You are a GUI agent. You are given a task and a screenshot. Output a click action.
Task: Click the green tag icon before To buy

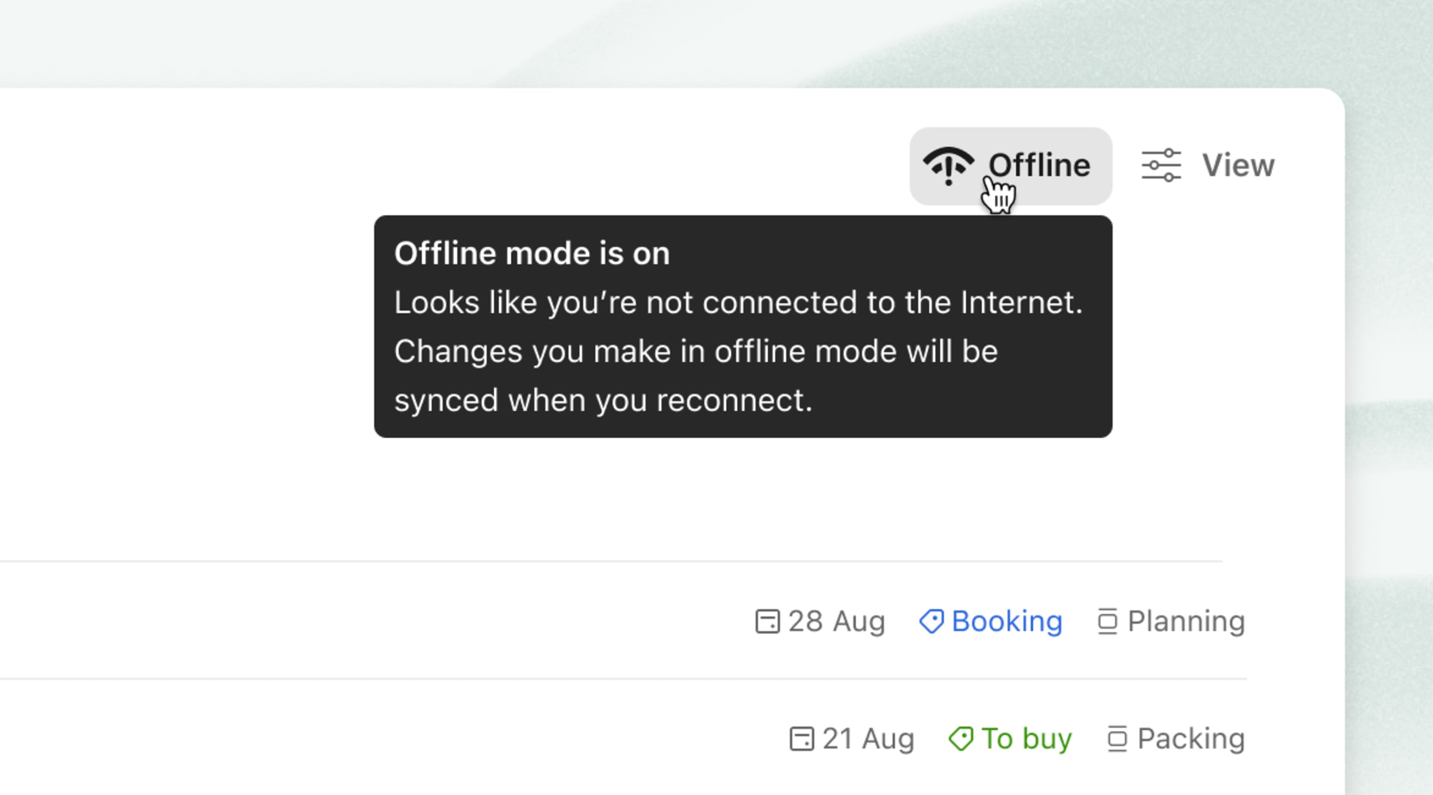(x=961, y=738)
